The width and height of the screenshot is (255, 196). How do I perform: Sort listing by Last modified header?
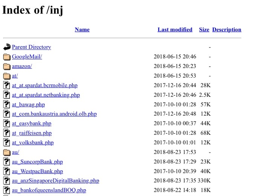pyautogui.click(x=175, y=30)
